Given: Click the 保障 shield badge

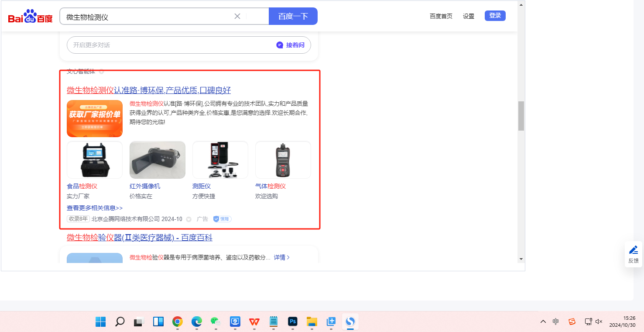Looking at the screenshot, I should 222,219.
